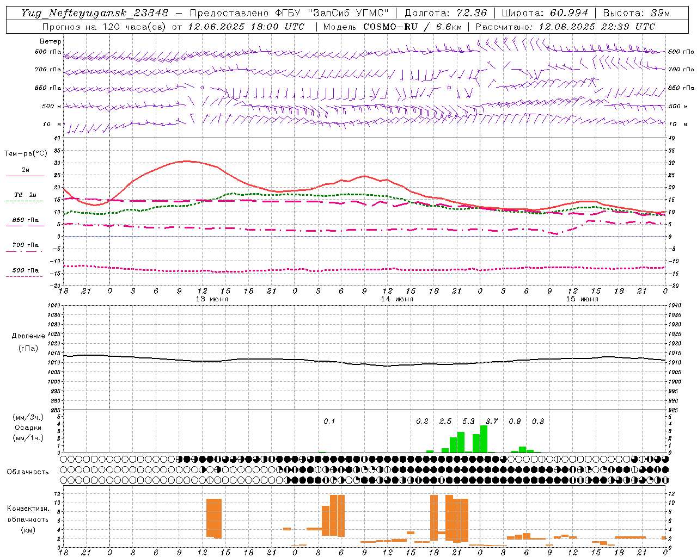Click the 'Осадки' precipitation label
The height and width of the screenshot is (557, 697).
[x=28, y=428]
